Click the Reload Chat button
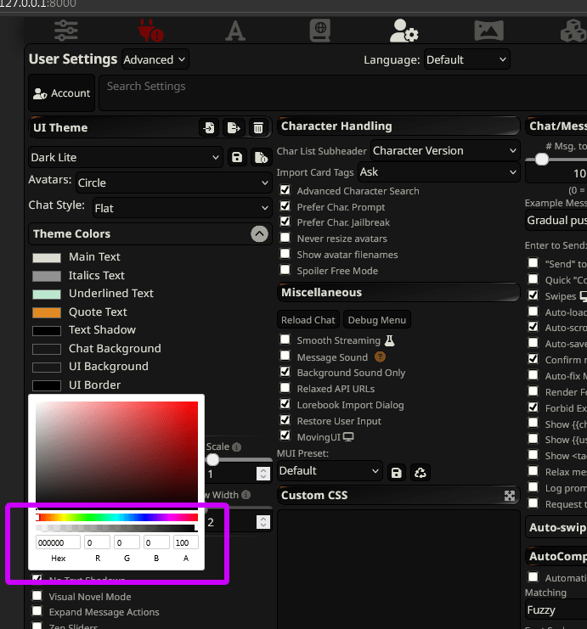587x629 pixels. pyautogui.click(x=308, y=320)
